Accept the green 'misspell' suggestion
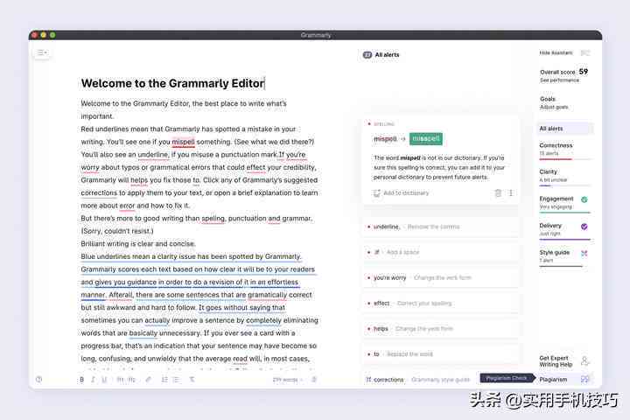630x420 pixels. [x=426, y=138]
